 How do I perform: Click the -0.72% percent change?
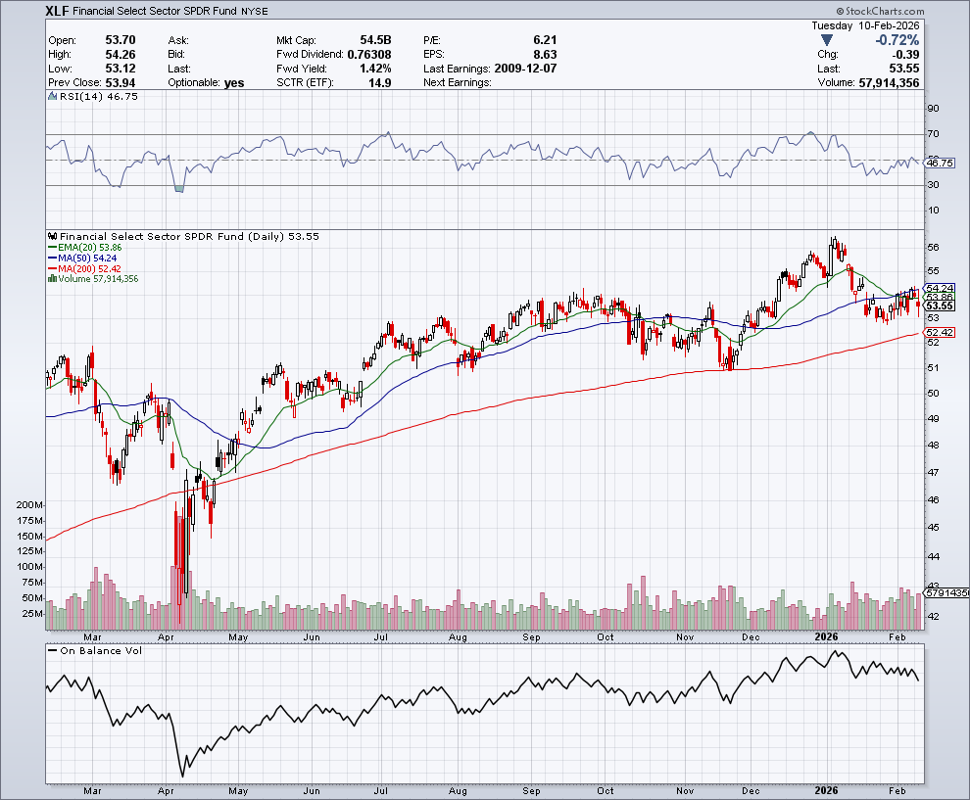897,40
